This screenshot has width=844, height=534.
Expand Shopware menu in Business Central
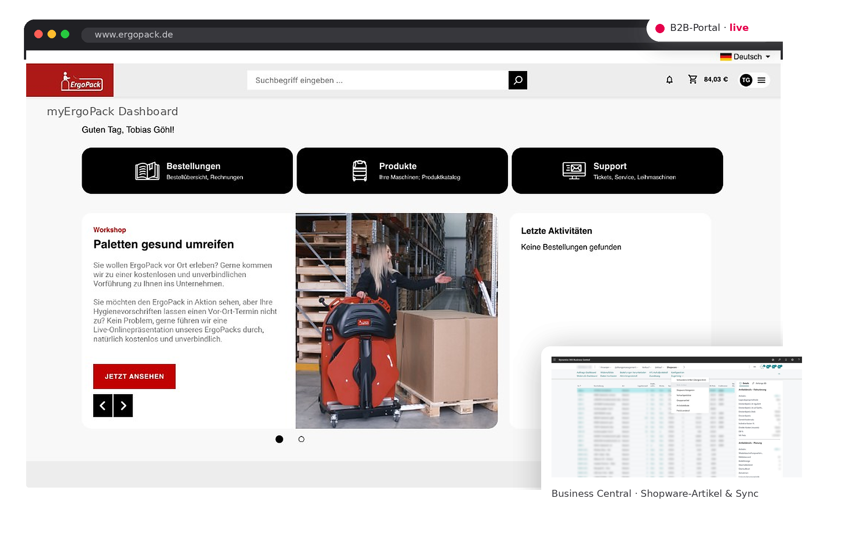[x=672, y=367]
